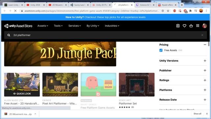
Task: Click Show all downloads button
Action: (x=197, y=114)
